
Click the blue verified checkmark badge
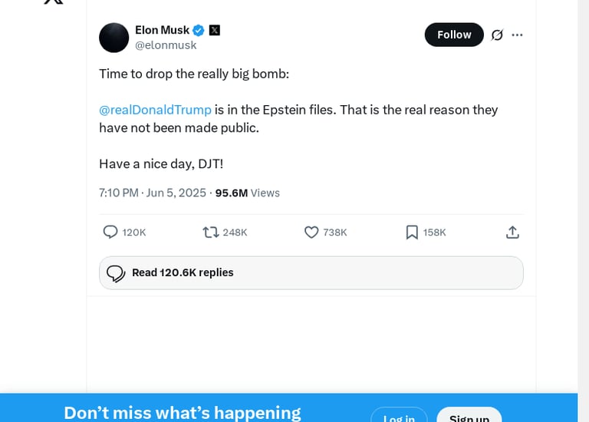[x=199, y=30]
